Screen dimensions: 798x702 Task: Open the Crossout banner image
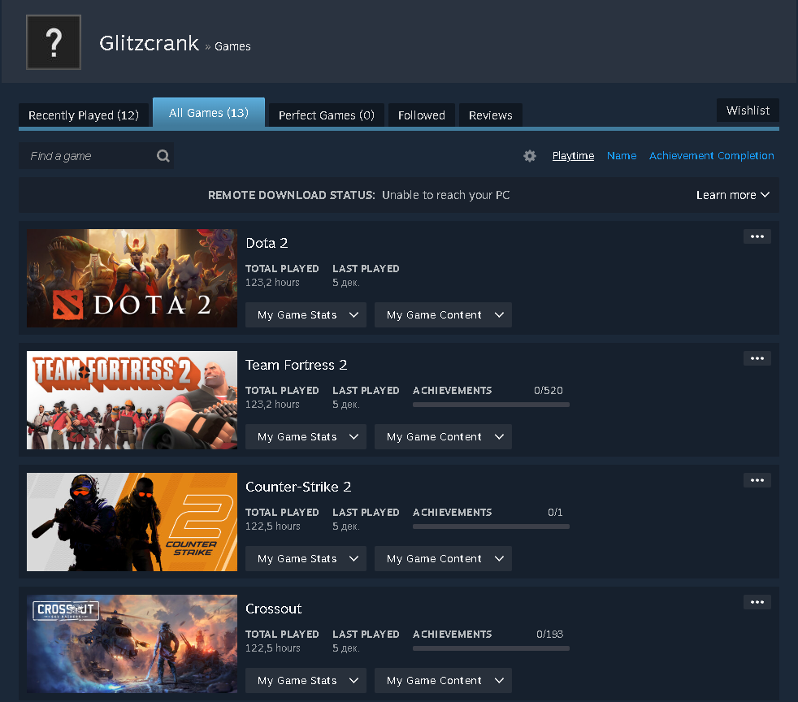pyautogui.click(x=132, y=644)
